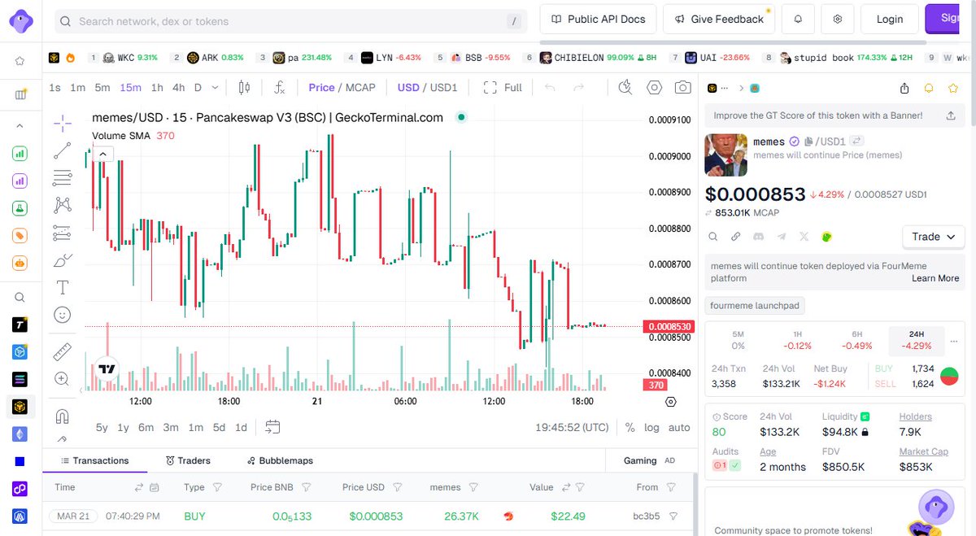Open the Trade dropdown

tap(932, 237)
